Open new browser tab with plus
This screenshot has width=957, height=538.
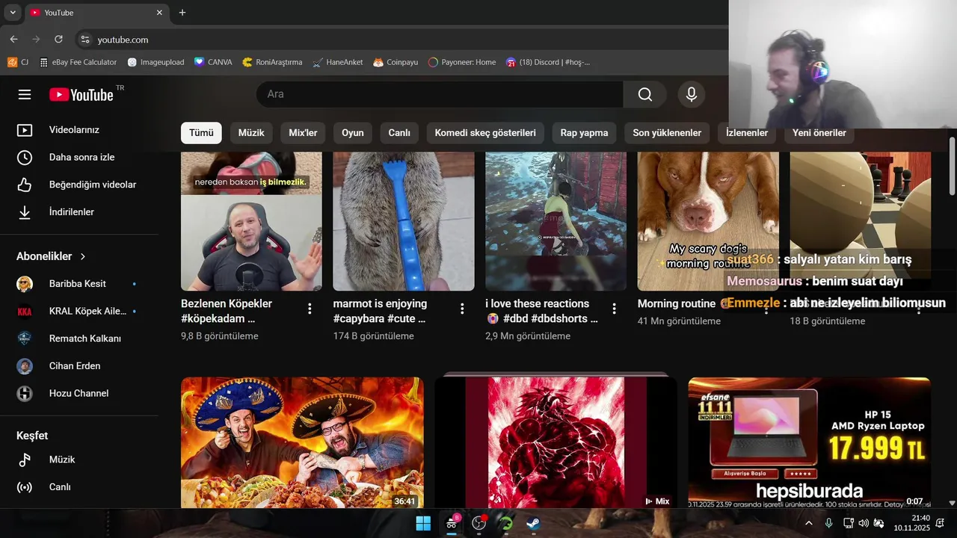182,13
